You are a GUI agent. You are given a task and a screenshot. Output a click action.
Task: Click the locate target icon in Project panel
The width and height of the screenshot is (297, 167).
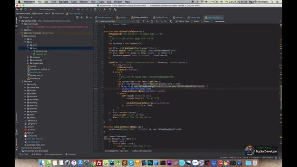pyautogui.click(x=77, y=18)
